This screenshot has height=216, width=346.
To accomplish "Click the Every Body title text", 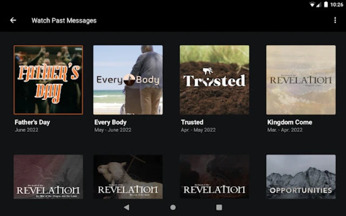I will (111, 122).
